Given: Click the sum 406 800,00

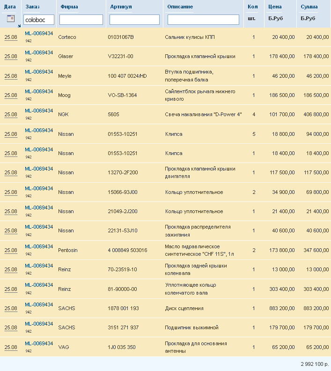Looking at the screenshot, I should 316,114.
